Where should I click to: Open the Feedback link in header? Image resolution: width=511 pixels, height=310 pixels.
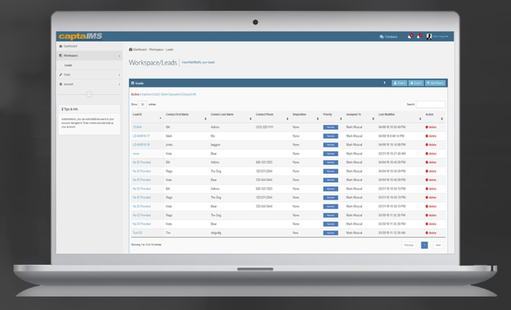(x=388, y=37)
